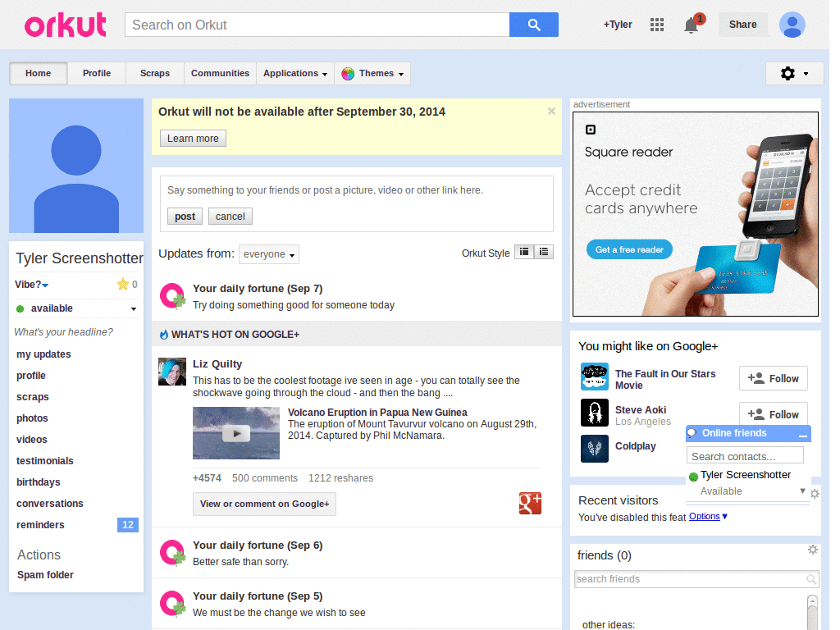840x630 pixels.
Task: Click the Google+ red icon in post
Action: (x=530, y=503)
